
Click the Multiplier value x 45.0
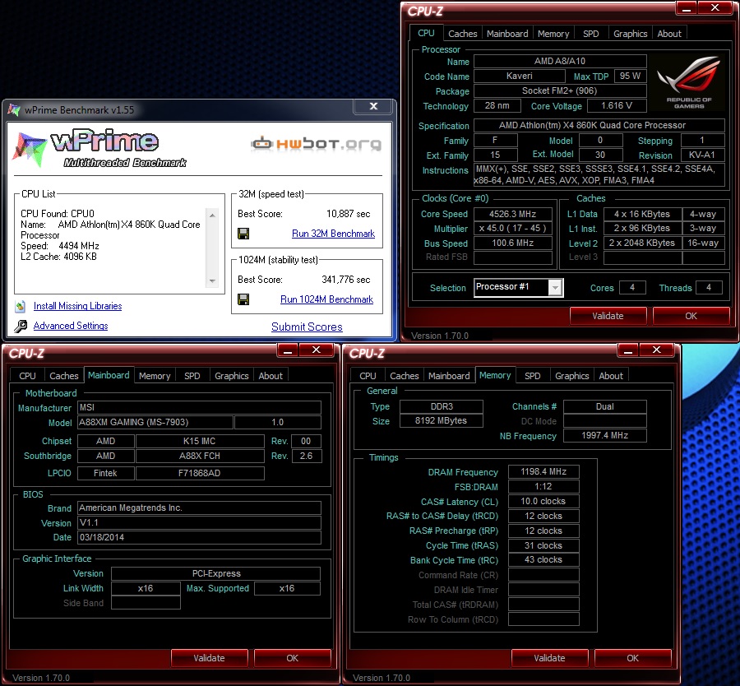coord(512,228)
